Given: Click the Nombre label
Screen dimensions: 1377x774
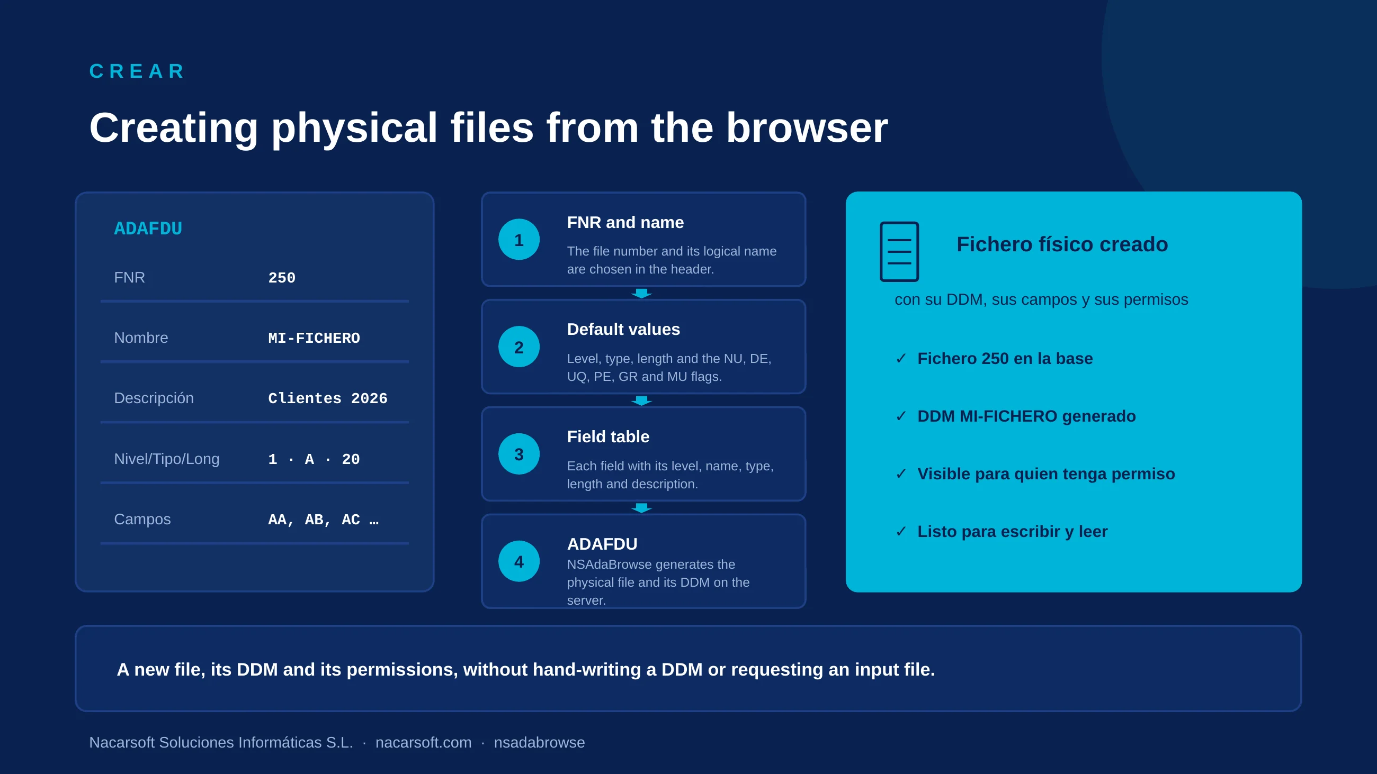Looking at the screenshot, I should click(x=141, y=338).
